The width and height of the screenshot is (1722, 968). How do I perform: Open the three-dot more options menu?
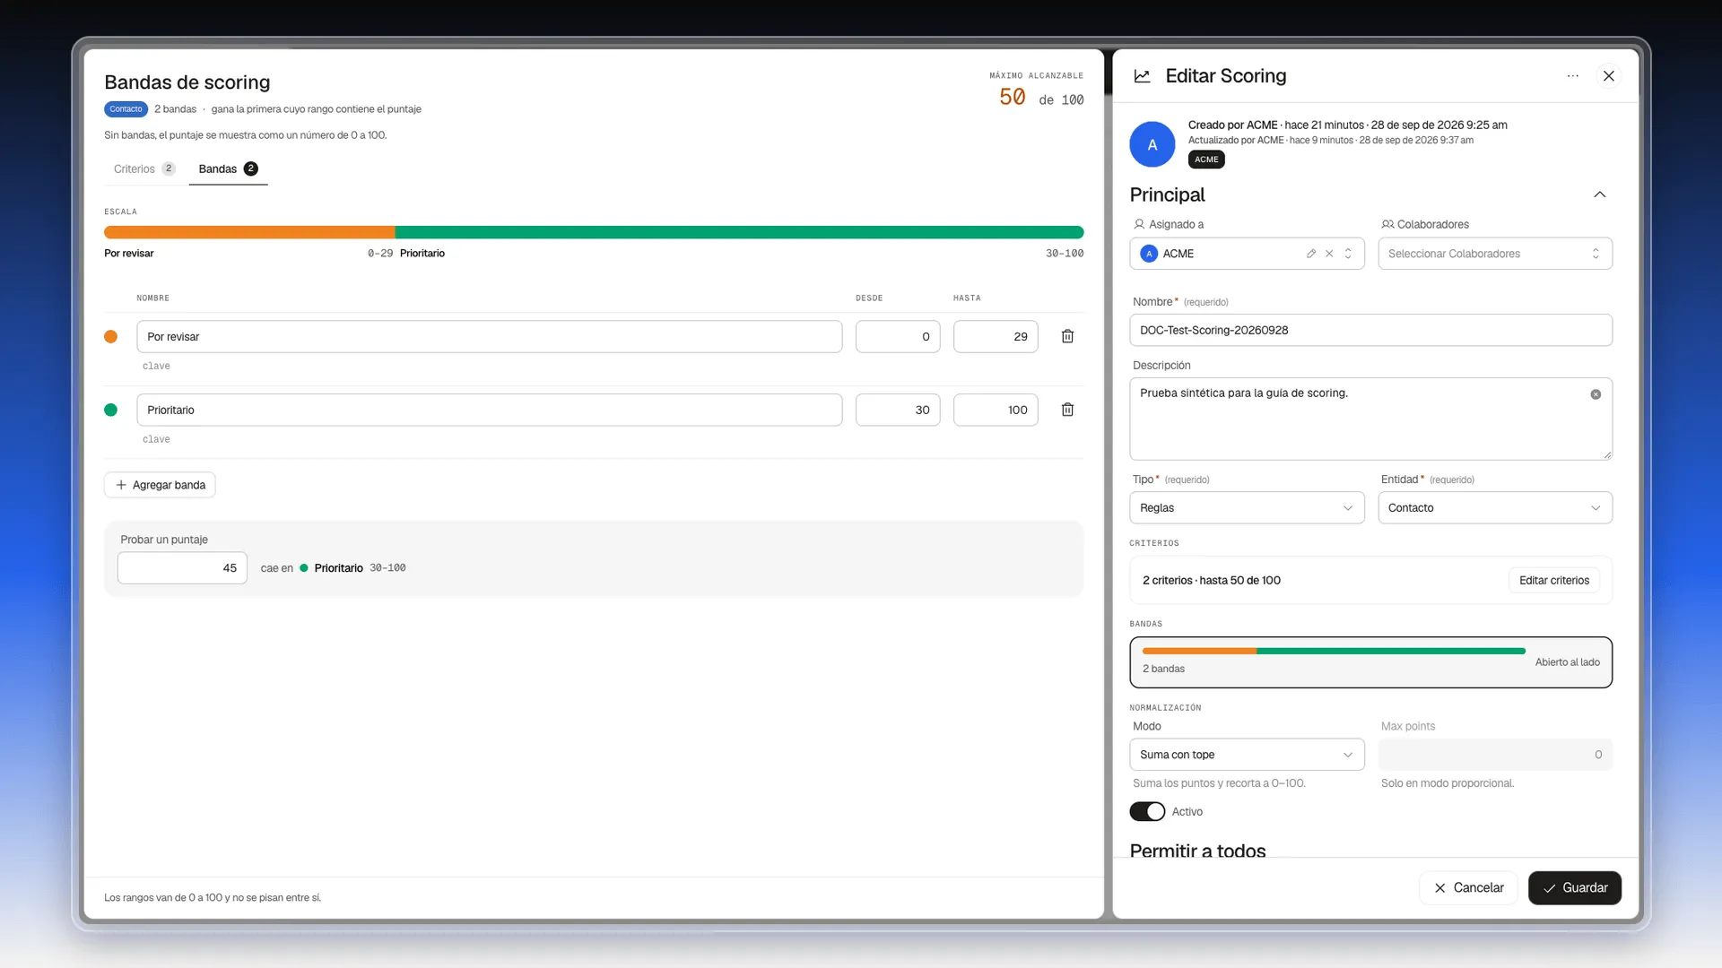[1572, 76]
